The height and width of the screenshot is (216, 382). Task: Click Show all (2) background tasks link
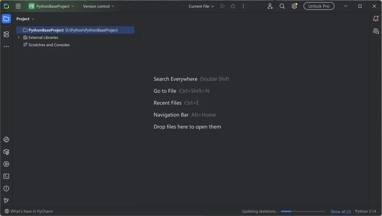(x=341, y=211)
